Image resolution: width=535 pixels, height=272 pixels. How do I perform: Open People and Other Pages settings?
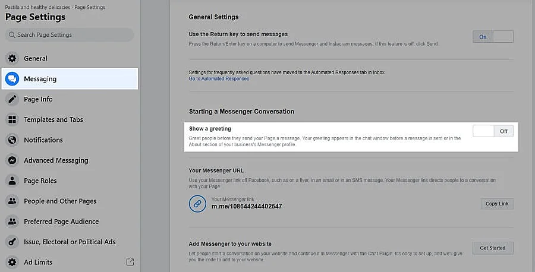point(60,201)
